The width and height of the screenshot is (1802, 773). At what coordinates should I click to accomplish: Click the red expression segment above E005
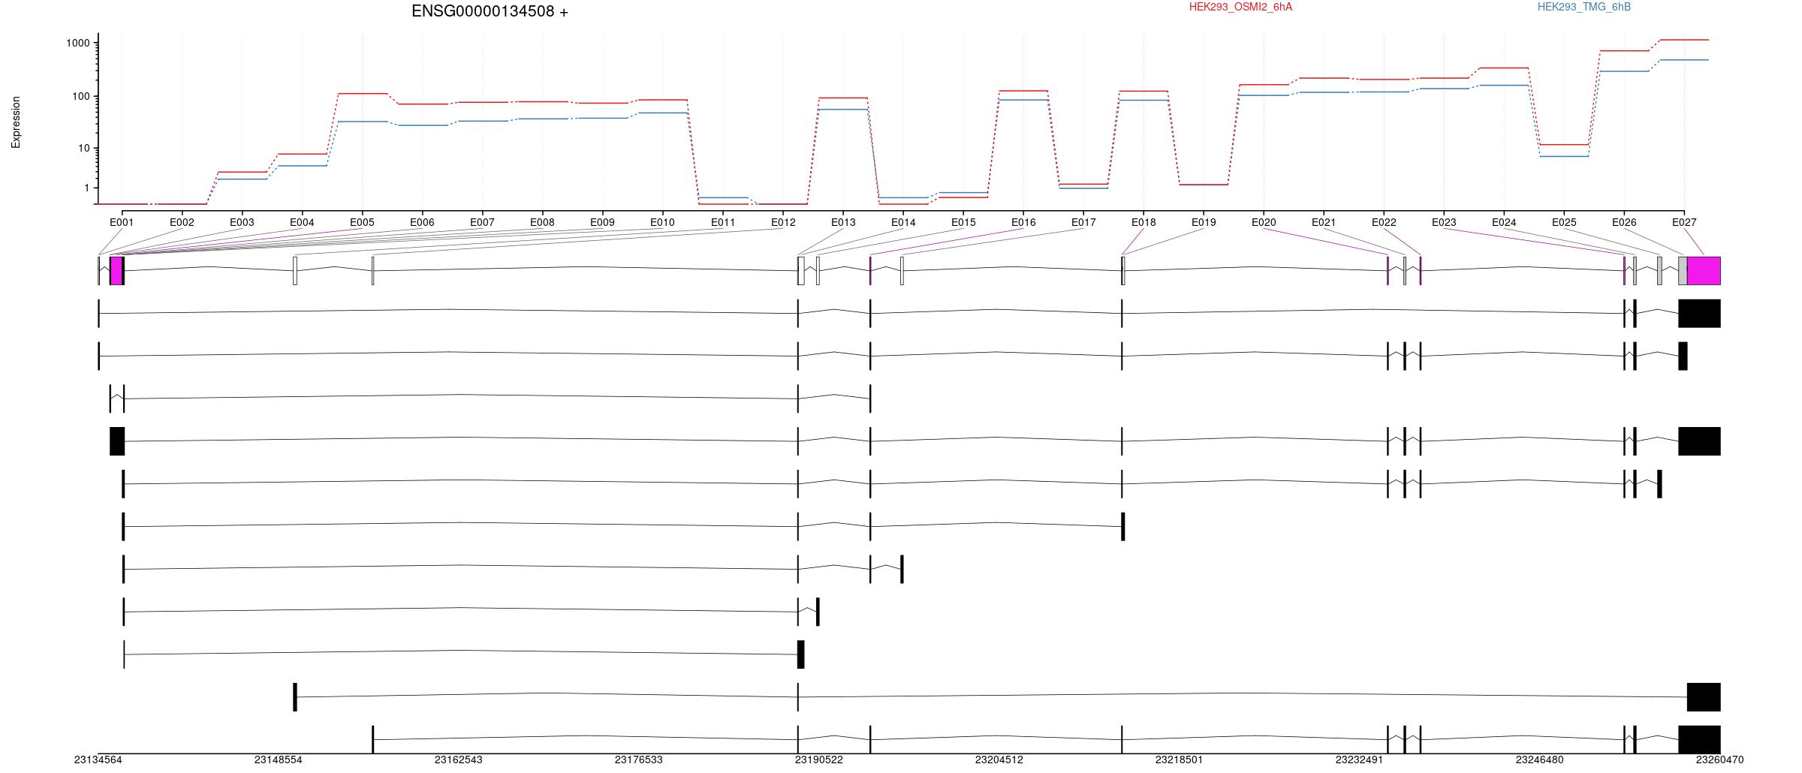tap(362, 94)
